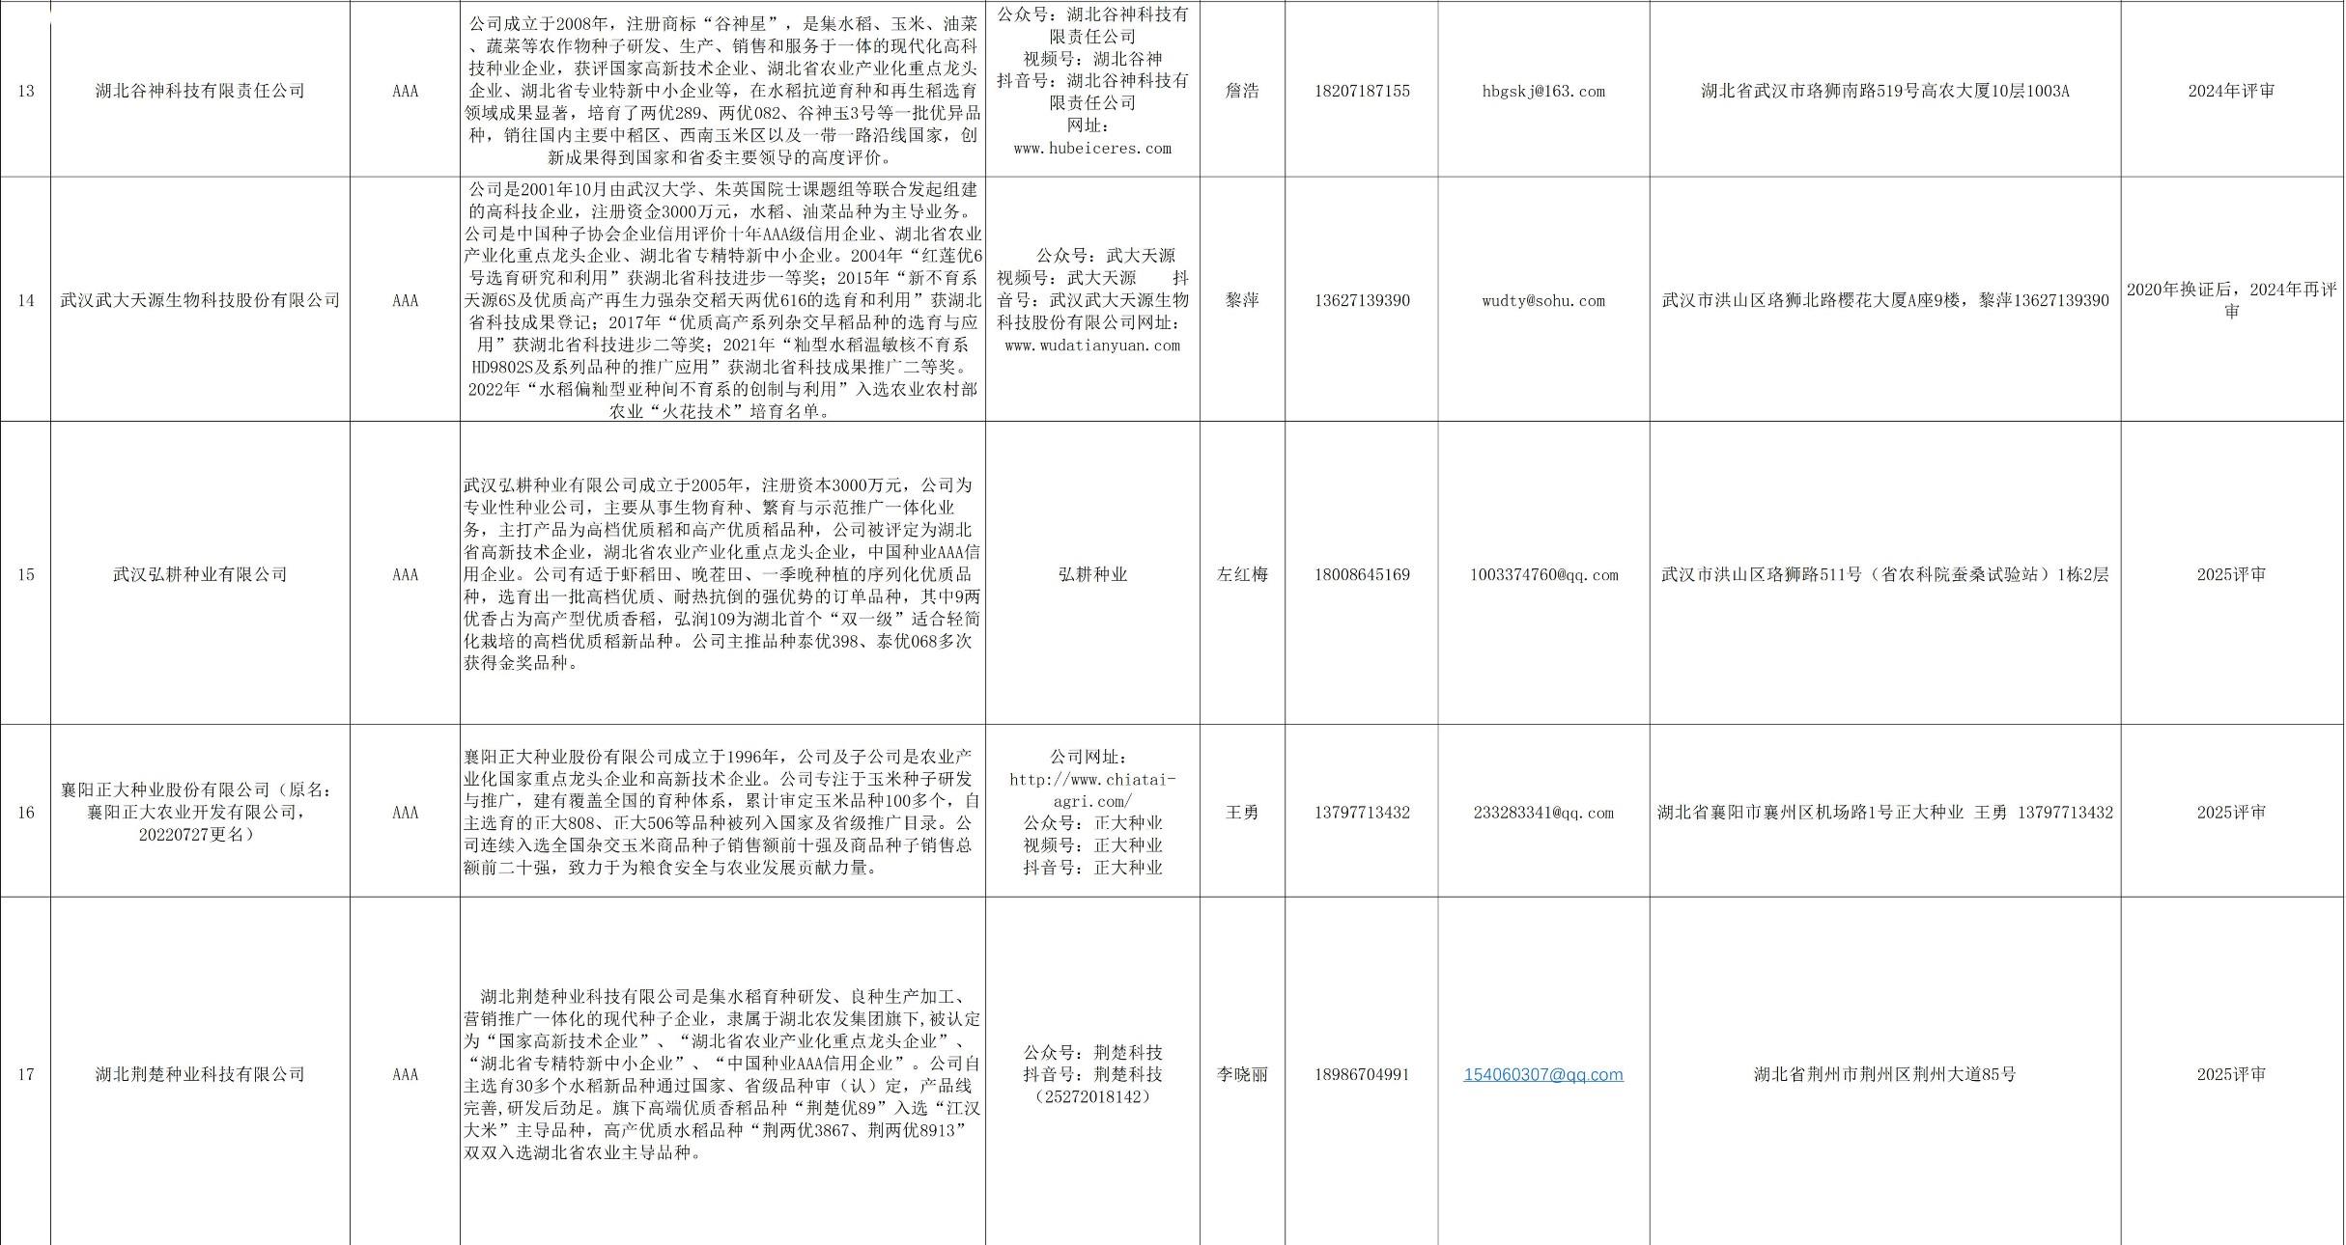2346x1245 pixels.
Task: Select the 湖北荆楚种业科技有限公司 cell
Action: point(200,1074)
